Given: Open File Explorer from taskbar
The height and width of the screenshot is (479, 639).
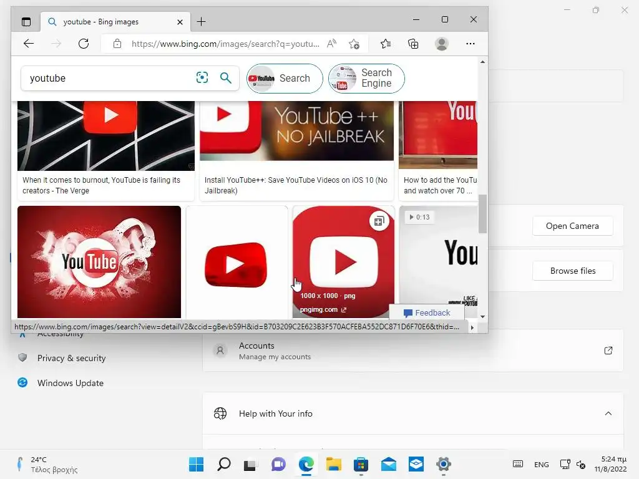Looking at the screenshot, I should [333, 464].
